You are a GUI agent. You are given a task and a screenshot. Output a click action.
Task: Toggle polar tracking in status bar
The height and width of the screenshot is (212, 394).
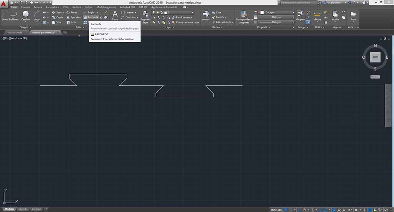point(304,210)
